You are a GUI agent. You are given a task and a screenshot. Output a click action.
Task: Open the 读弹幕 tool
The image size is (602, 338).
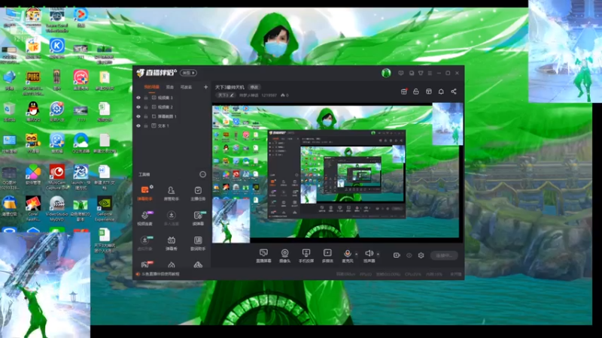tap(198, 218)
